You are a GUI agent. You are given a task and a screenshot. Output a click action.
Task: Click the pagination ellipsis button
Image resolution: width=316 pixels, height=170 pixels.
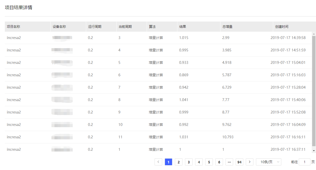point(229,162)
